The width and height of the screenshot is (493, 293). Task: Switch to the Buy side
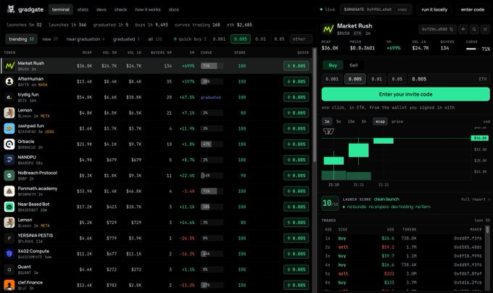coord(333,65)
